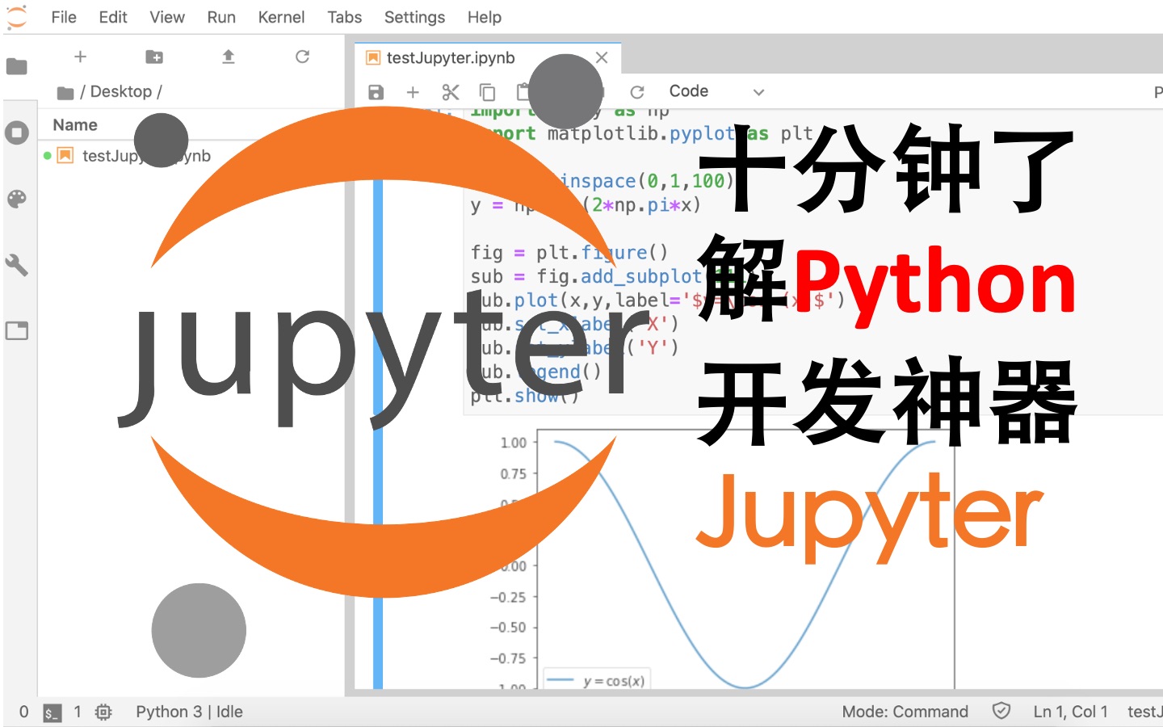The height and width of the screenshot is (727, 1163).
Task: Click the Upload Files icon
Action: (x=229, y=57)
